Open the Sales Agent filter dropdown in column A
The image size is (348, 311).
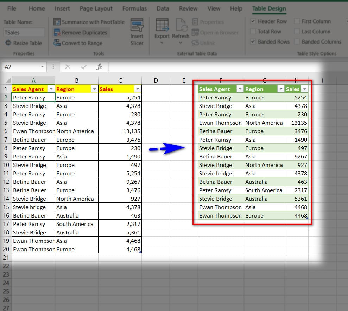51,89
